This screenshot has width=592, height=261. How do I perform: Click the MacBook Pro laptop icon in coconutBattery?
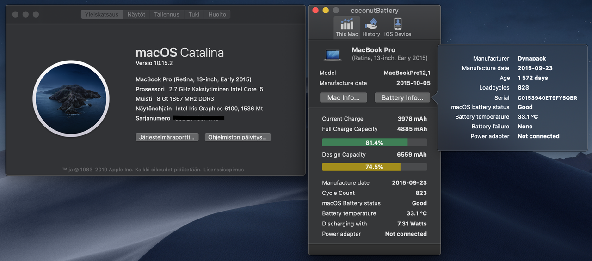pyautogui.click(x=333, y=55)
